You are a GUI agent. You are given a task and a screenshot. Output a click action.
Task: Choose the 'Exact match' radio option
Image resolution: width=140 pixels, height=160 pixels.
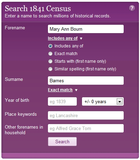click(50, 54)
